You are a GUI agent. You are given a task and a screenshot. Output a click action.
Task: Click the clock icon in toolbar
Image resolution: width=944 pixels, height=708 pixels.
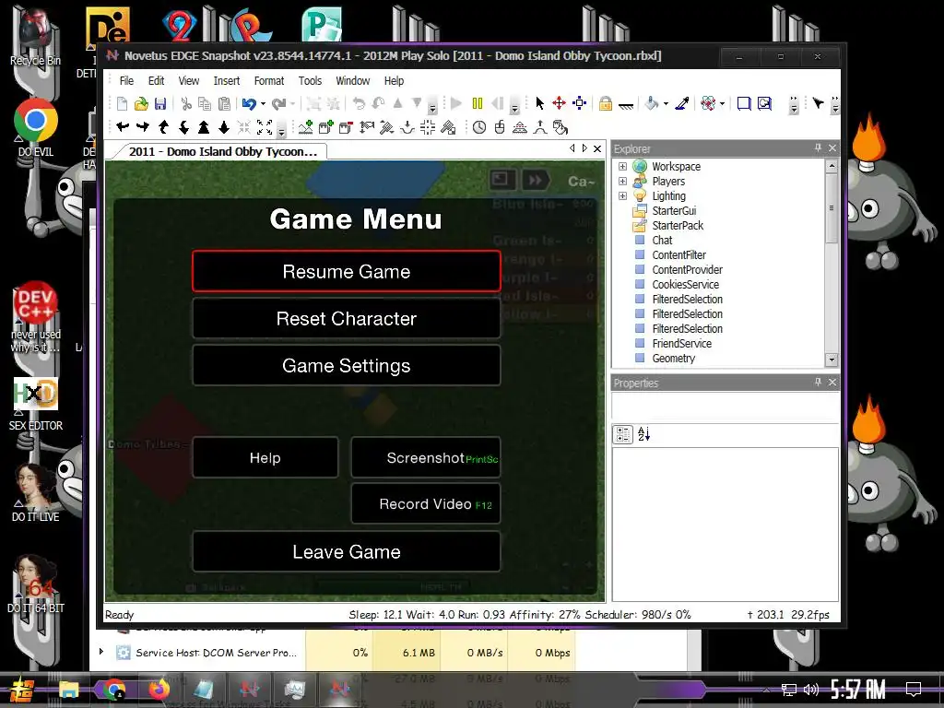pyautogui.click(x=479, y=127)
